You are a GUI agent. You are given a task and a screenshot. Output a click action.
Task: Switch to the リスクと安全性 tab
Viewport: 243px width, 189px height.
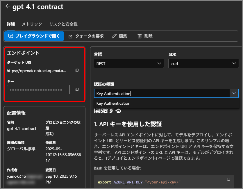(63, 24)
